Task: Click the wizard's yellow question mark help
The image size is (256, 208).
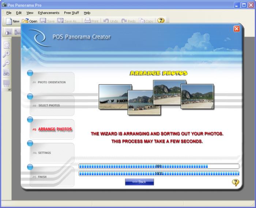Action: point(236,182)
